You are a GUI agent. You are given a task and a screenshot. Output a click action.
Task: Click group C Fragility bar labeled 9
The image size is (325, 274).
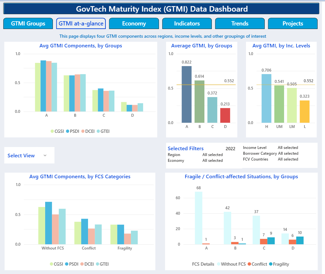[271, 241]
